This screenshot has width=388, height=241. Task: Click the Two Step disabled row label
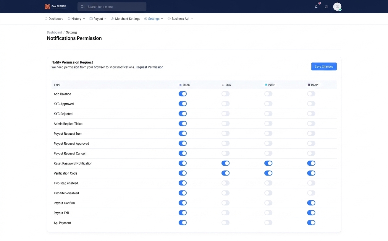click(66, 193)
